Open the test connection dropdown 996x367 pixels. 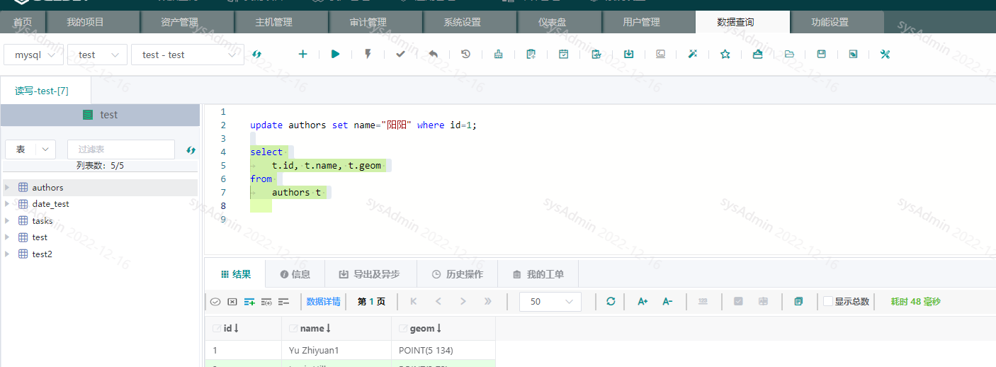tap(97, 55)
